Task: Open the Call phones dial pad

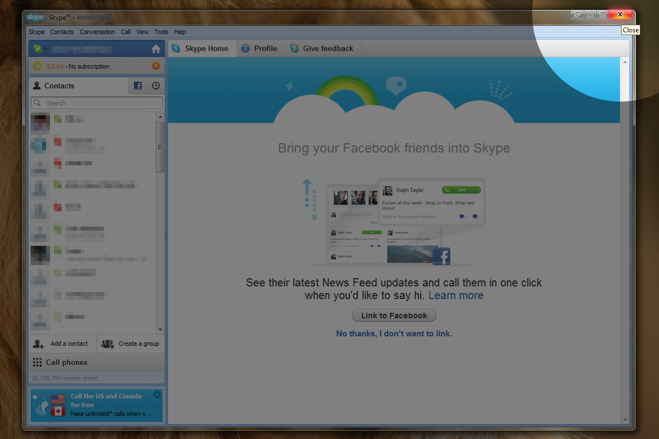Action: [97, 362]
